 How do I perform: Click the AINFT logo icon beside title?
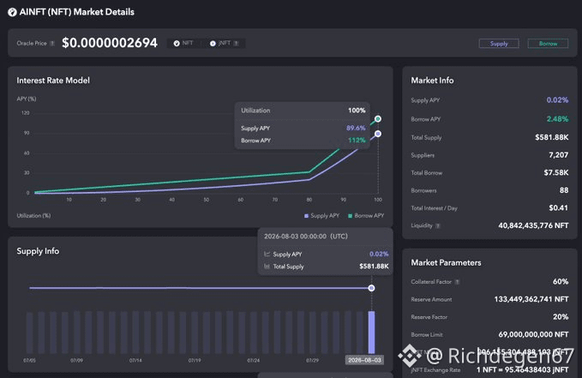[12, 12]
